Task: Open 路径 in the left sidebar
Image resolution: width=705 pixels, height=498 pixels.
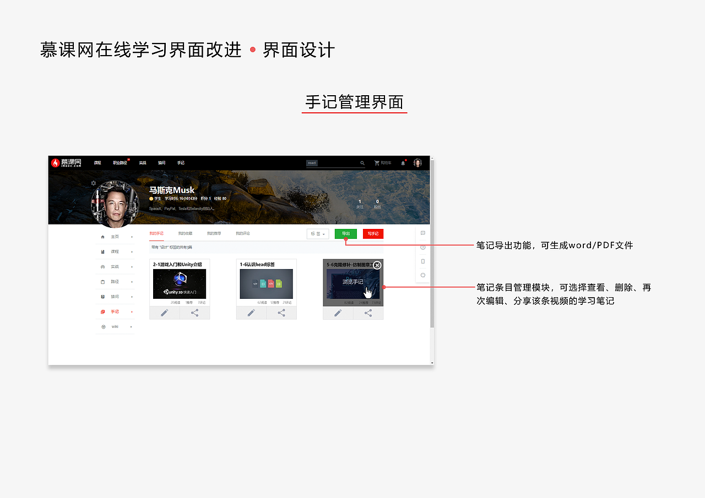Action: coord(115,282)
